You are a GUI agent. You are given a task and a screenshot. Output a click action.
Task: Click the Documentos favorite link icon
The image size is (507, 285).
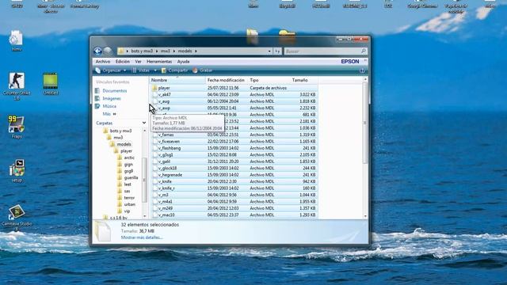[97, 91]
